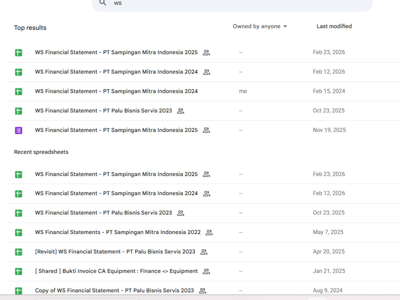The image size is (400, 300).
Task: Click shared icon on Recent spreadsheets Palu Bisnis 2023
Action: coord(180,213)
